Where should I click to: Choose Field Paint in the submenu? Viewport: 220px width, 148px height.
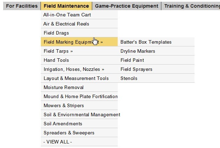[x=132, y=60]
